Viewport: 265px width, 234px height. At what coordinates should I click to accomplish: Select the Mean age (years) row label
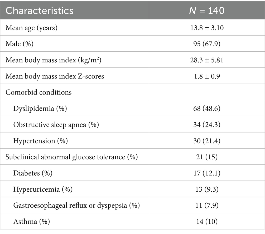click(31, 28)
